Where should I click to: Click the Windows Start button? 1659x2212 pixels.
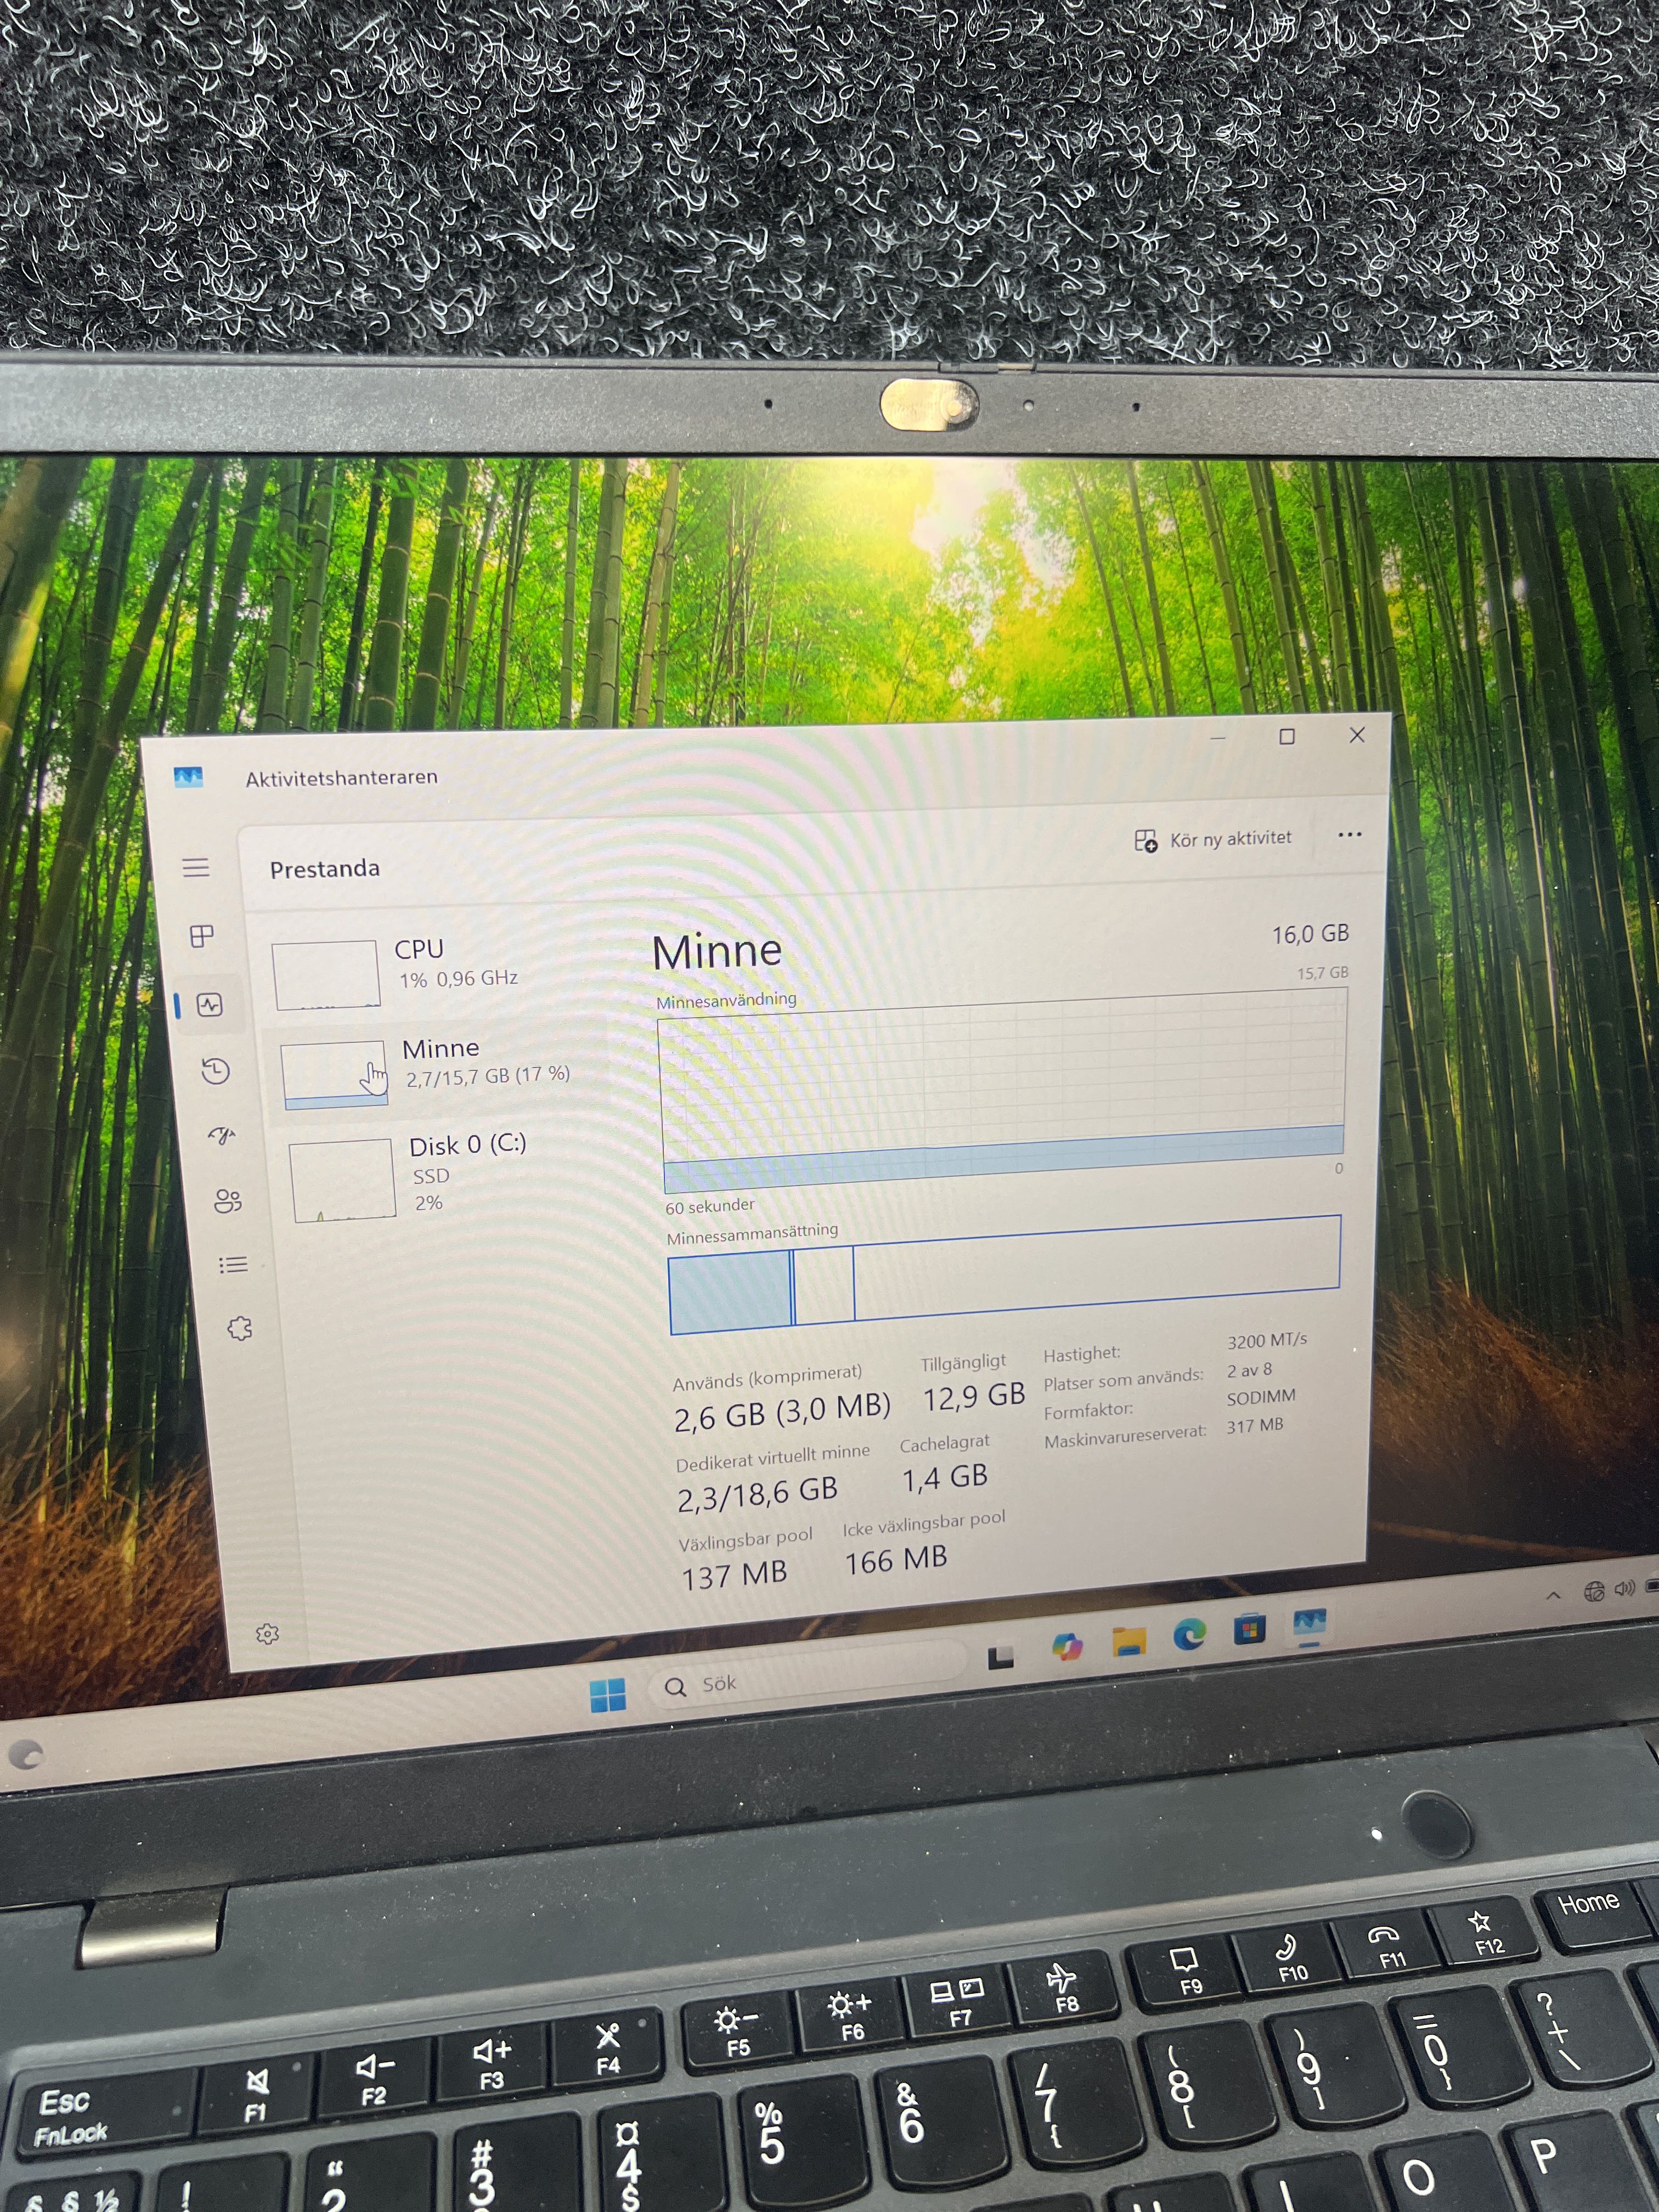pyautogui.click(x=608, y=1694)
